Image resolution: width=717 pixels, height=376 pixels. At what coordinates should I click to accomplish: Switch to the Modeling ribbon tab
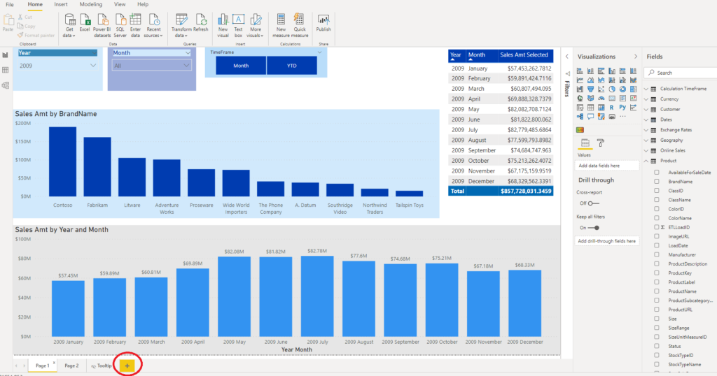(91, 5)
